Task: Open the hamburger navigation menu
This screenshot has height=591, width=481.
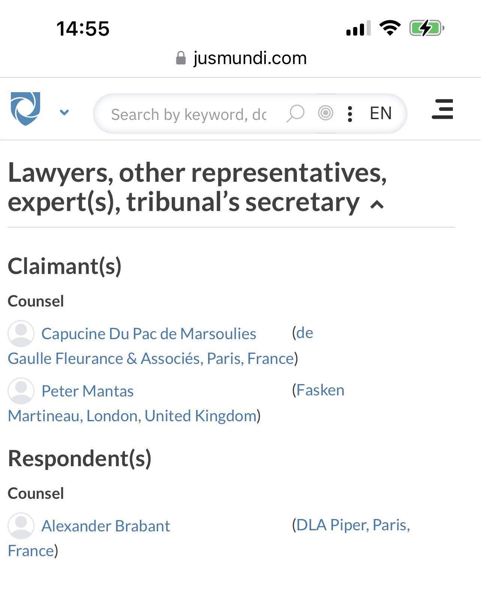Action: [442, 109]
